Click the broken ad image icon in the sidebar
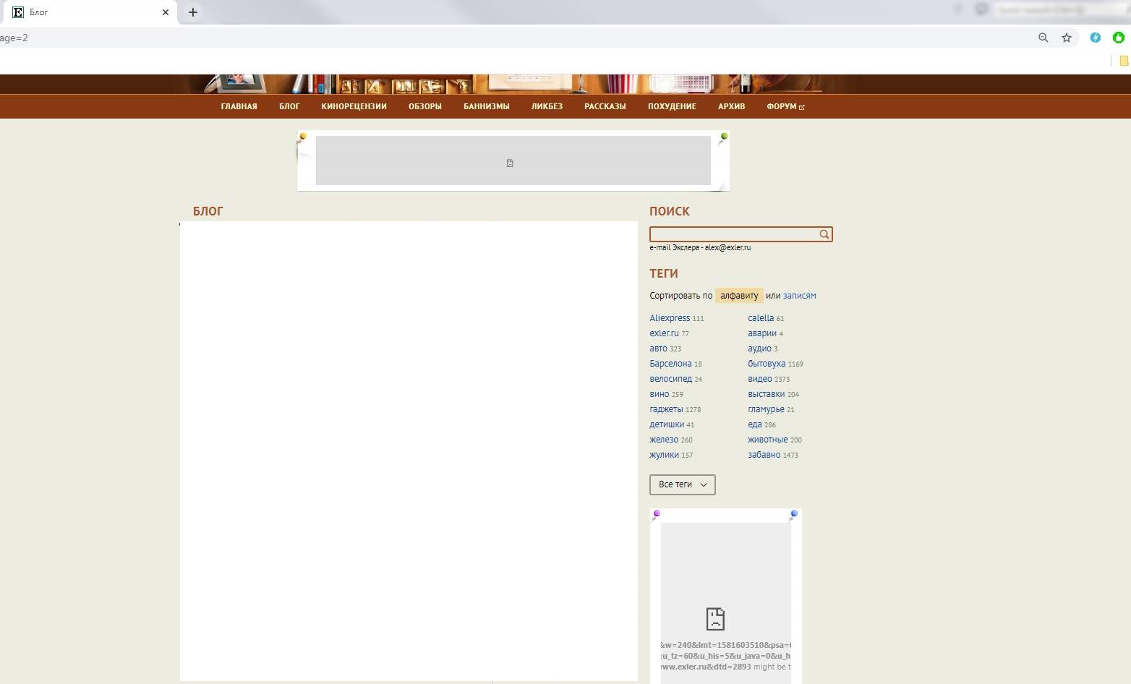Screen dimensions: 1131x684 coord(715,618)
